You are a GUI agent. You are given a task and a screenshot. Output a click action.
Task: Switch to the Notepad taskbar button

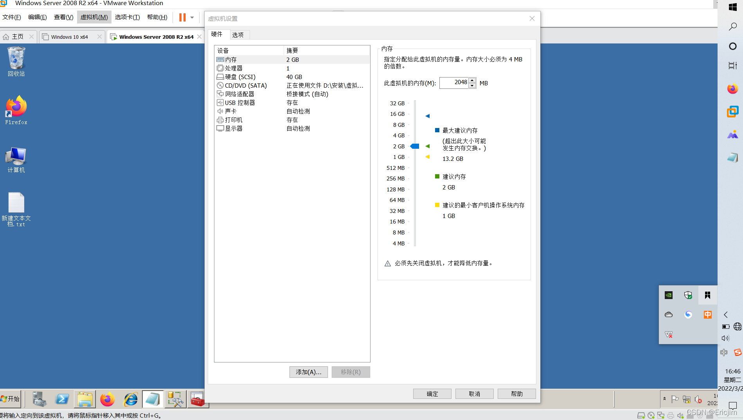(153, 399)
